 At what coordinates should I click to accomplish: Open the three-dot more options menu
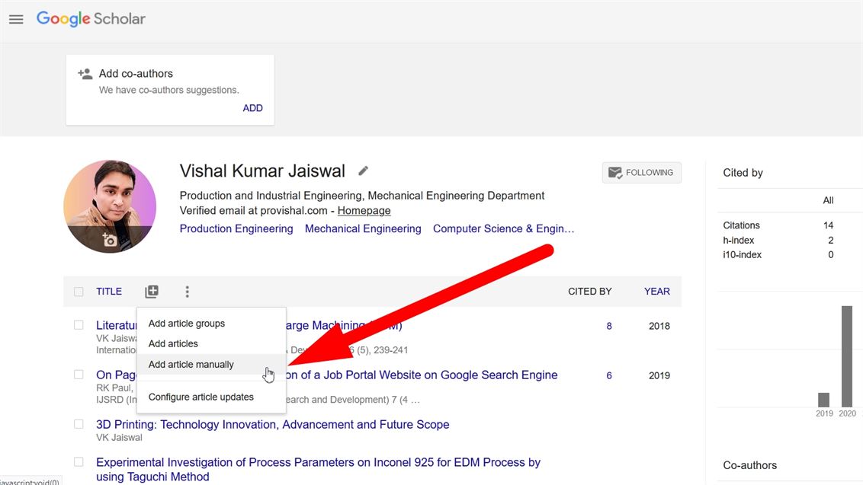187,292
